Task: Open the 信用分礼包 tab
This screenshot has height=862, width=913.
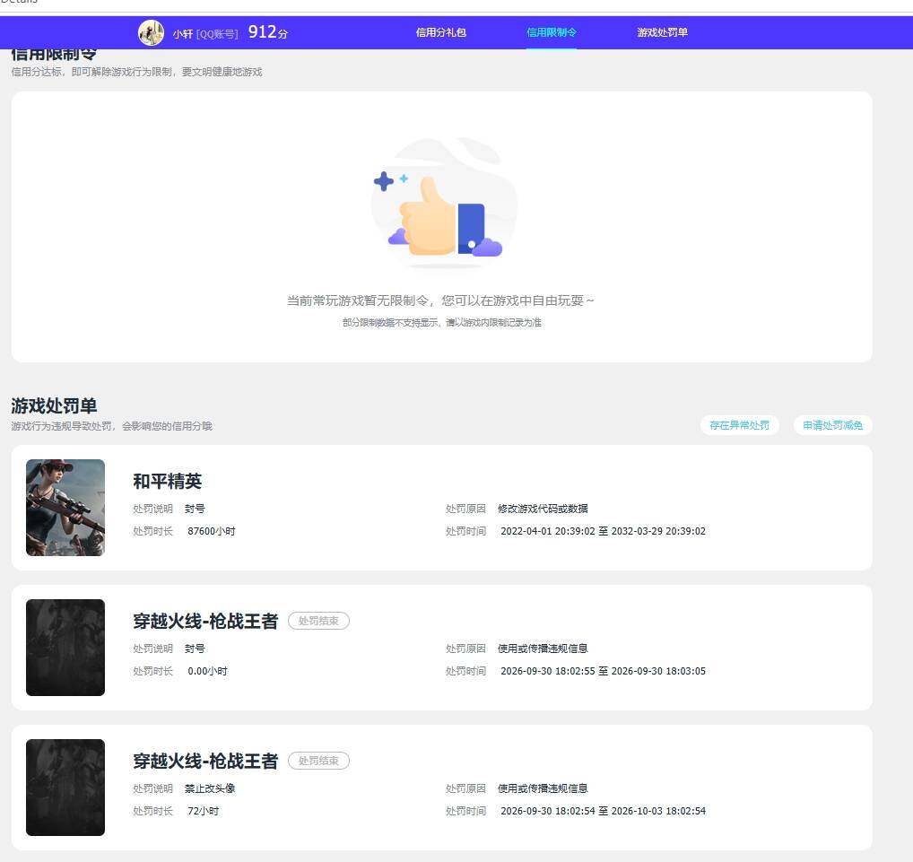Action: tap(440, 32)
